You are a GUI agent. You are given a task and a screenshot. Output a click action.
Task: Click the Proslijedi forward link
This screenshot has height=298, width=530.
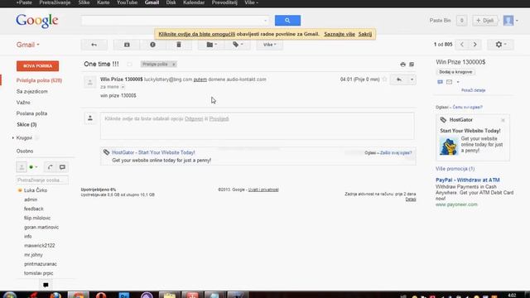click(x=219, y=118)
